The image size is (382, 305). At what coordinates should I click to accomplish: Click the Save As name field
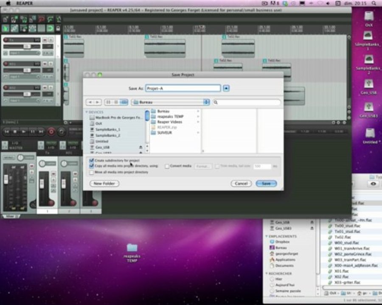pyautogui.click(x=183, y=88)
